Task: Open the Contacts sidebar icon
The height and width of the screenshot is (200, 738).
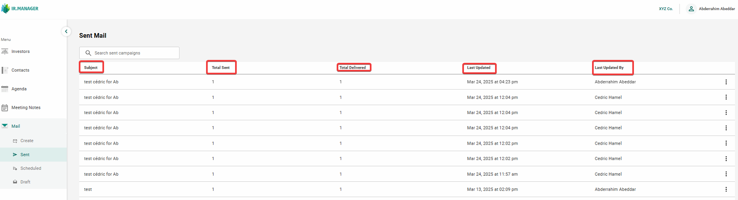Action: [x=5, y=70]
